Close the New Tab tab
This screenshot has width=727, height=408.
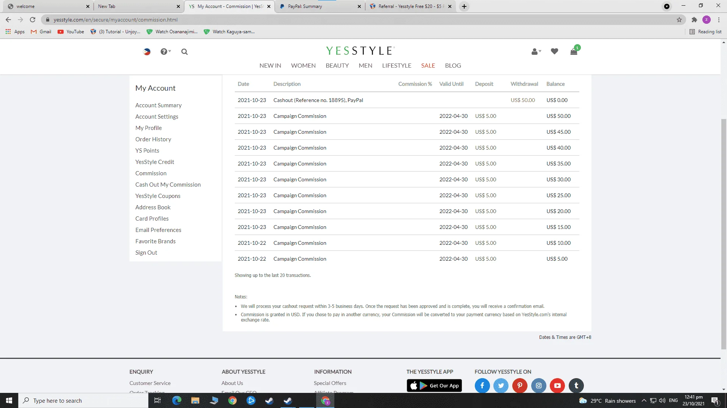(x=178, y=6)
